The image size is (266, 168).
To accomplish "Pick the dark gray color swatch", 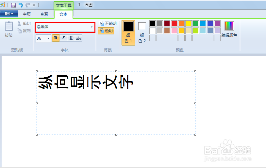I will (160, 24).
